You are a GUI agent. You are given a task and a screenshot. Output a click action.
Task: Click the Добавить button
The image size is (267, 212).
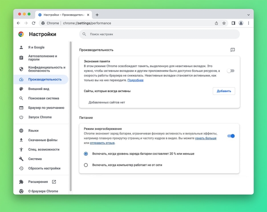(x=224, y=91)
